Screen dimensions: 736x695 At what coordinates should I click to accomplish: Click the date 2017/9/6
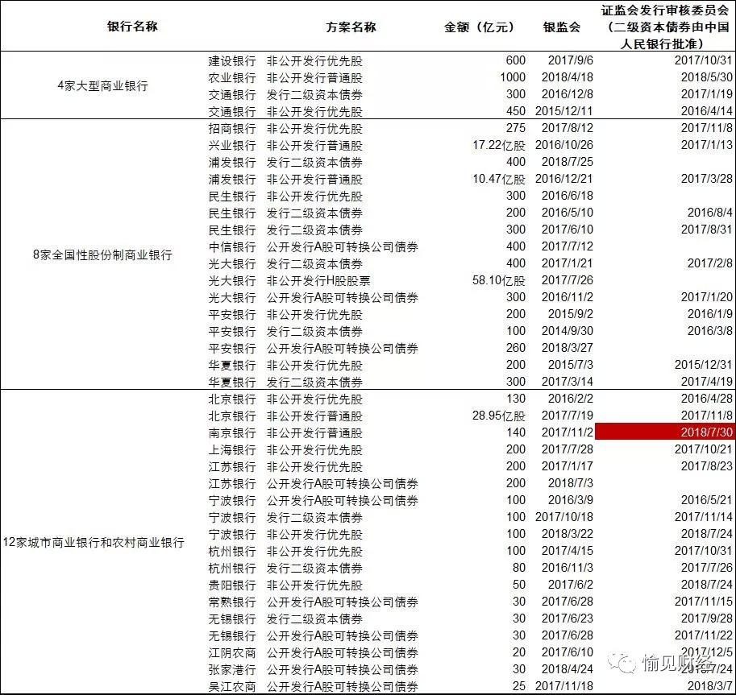pos(570,60)
